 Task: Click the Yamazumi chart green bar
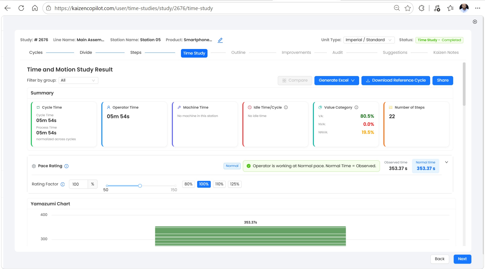coord(250,236)
